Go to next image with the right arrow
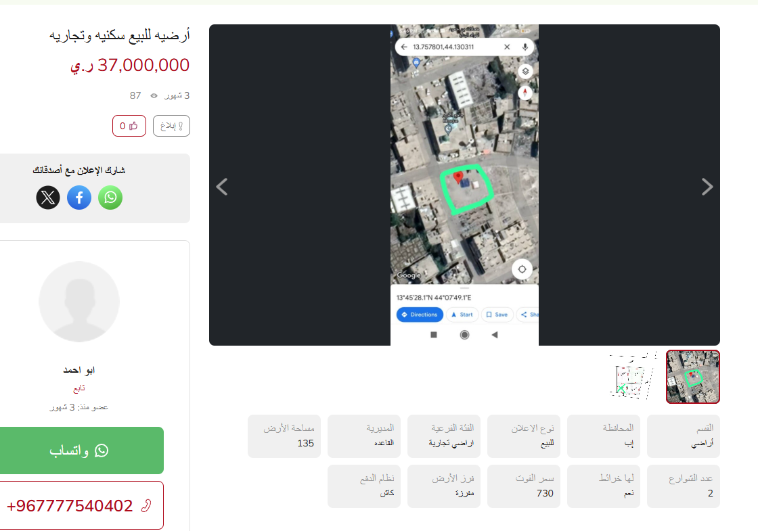This screenshot has height=531, width=758. (x=707, y=187)
